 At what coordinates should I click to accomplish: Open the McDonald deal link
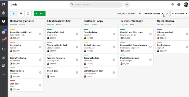click(x=17, y=71)
